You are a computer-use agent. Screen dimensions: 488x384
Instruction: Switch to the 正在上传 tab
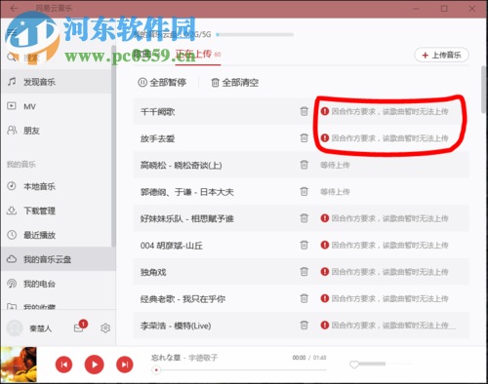(198, 55)
